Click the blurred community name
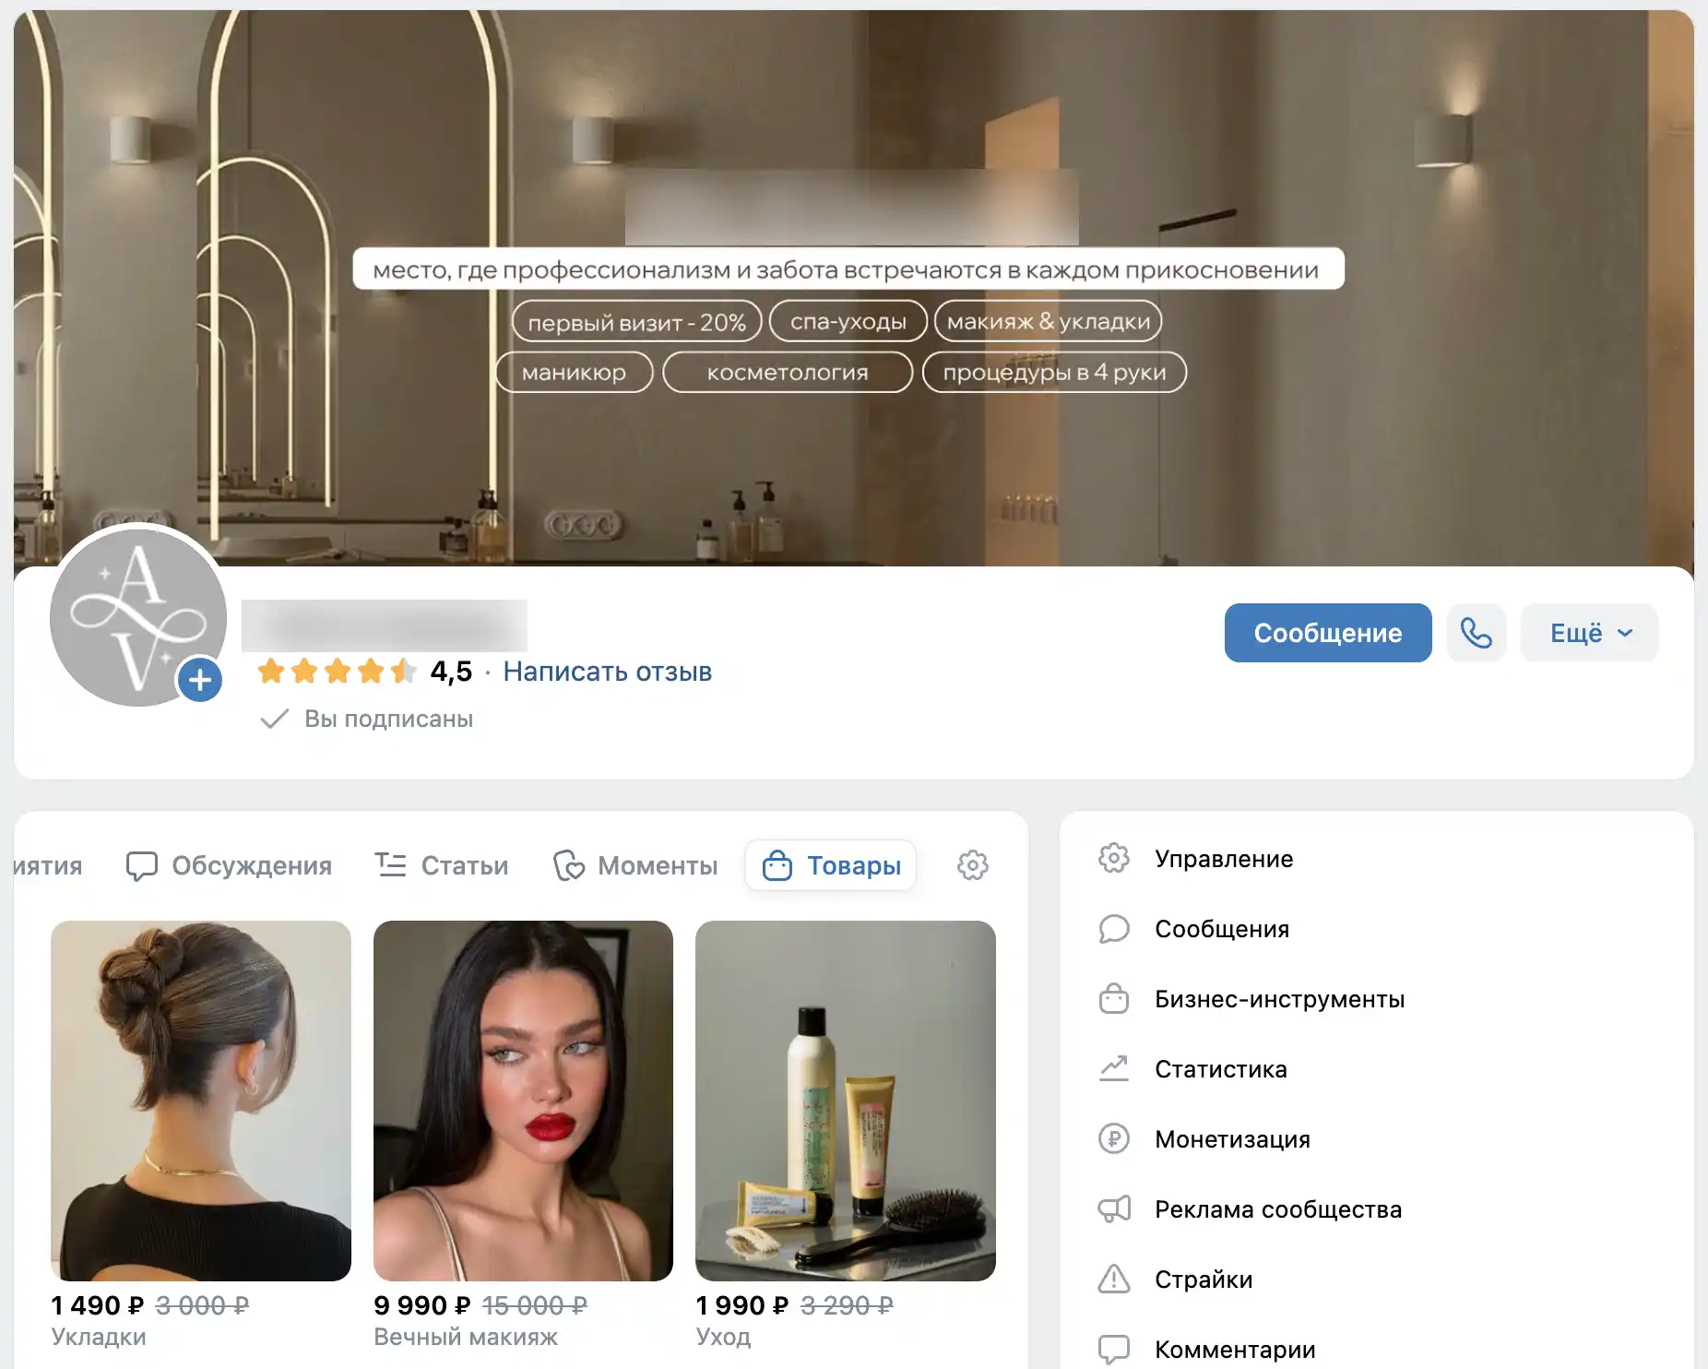 (385, 625)
